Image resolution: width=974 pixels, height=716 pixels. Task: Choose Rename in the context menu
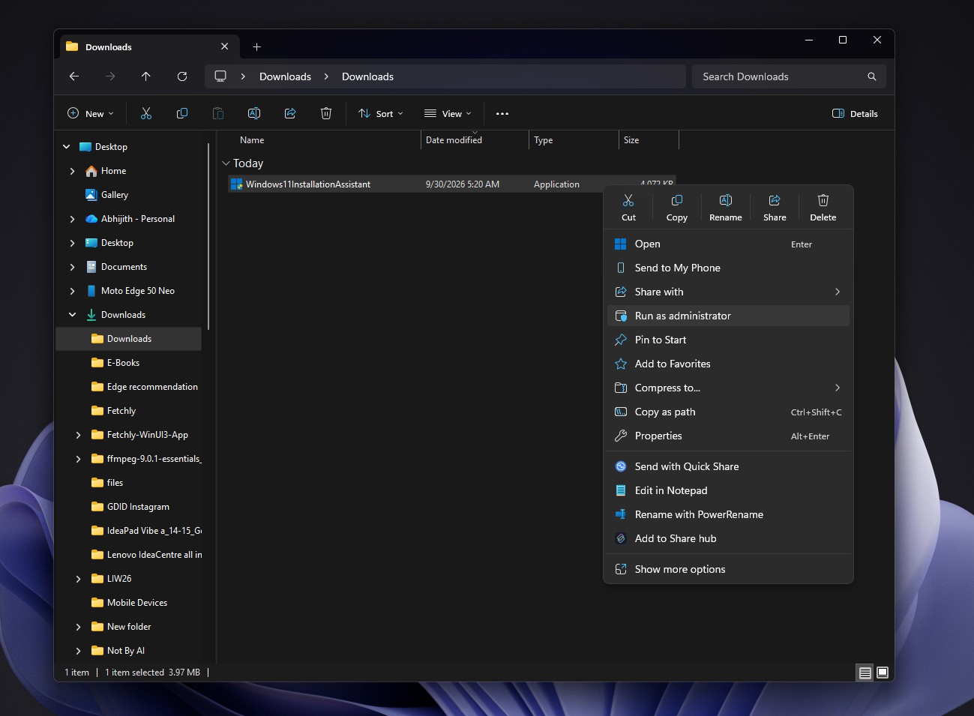(726, 207)
